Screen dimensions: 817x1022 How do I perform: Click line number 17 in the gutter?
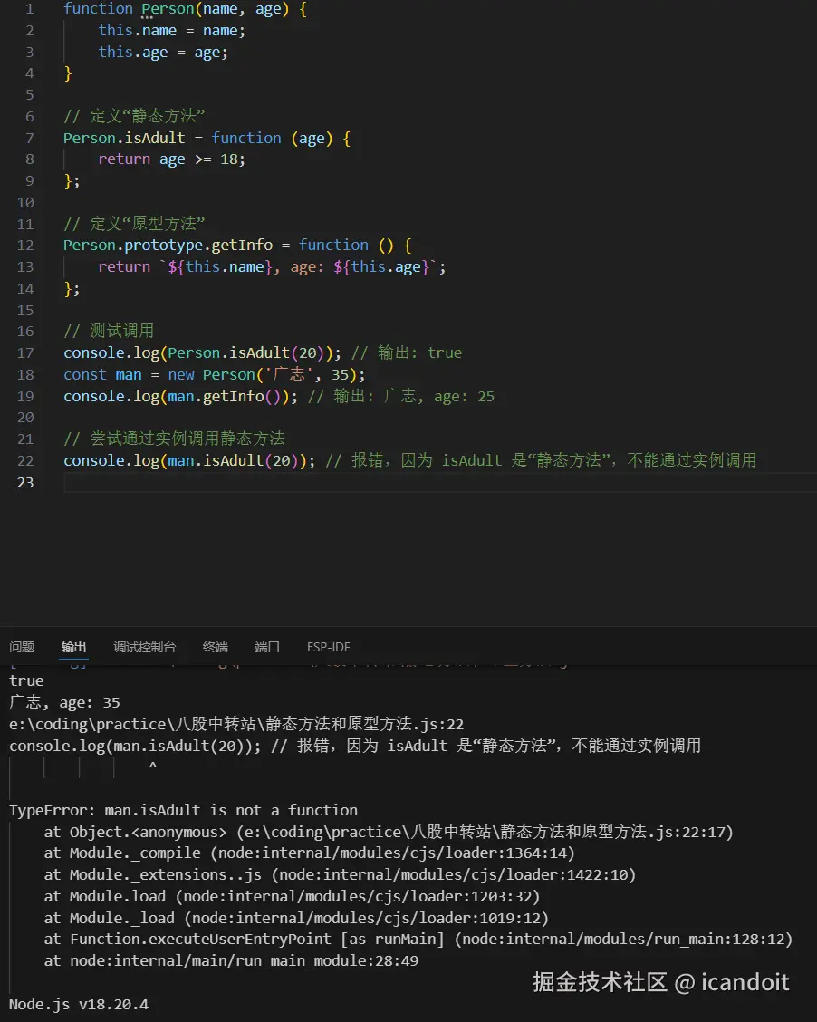click(25, 352)
